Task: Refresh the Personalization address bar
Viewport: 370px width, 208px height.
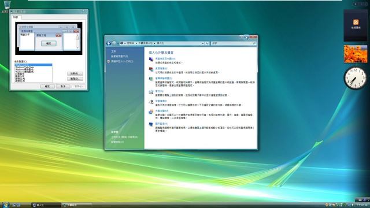Action: [x=207, y=43]
